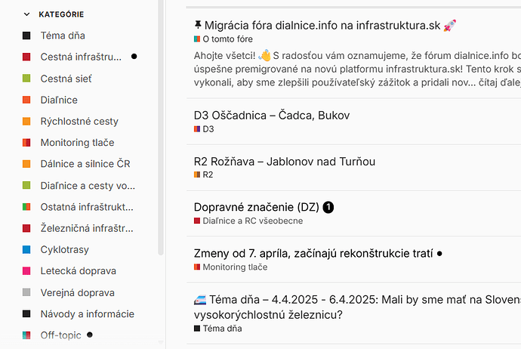521x349 pixels.
Task: Open topic R2 Rožňava – Jablonov nad Turňou
Action: (x=285, y=162)
